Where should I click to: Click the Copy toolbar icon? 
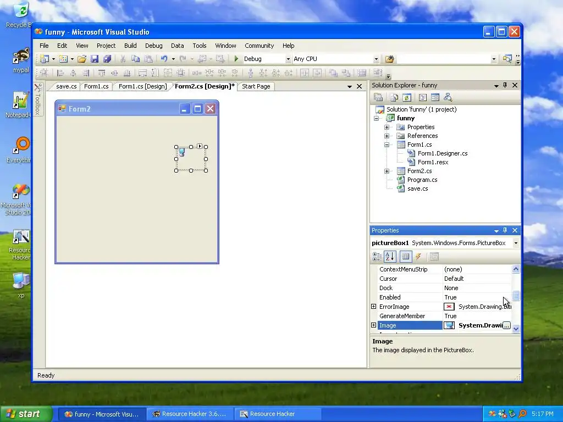pyautogui.click(x=135, y=59)
